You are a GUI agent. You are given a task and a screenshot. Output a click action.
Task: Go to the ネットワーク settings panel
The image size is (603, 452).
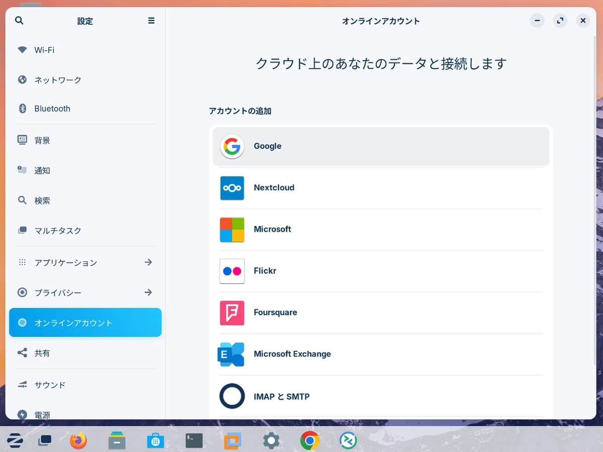pos(85,79)
